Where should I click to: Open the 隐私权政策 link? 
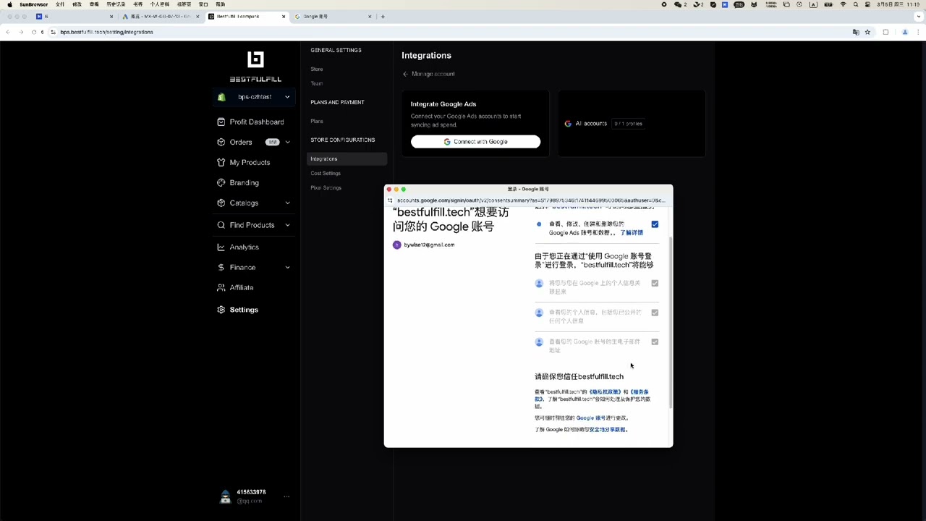606,392
